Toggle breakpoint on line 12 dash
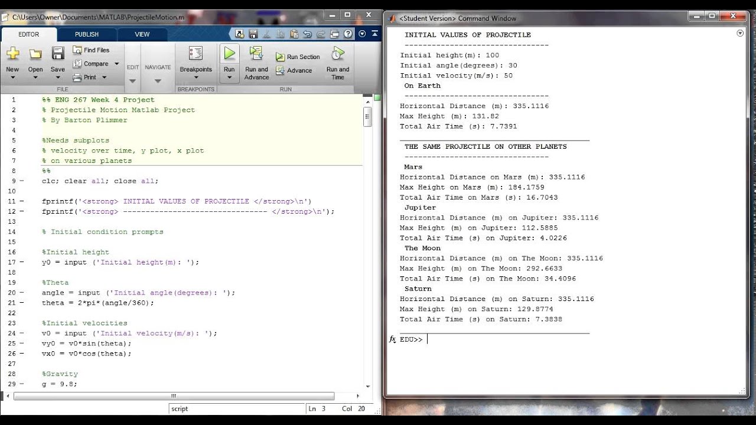 (21, 211)
